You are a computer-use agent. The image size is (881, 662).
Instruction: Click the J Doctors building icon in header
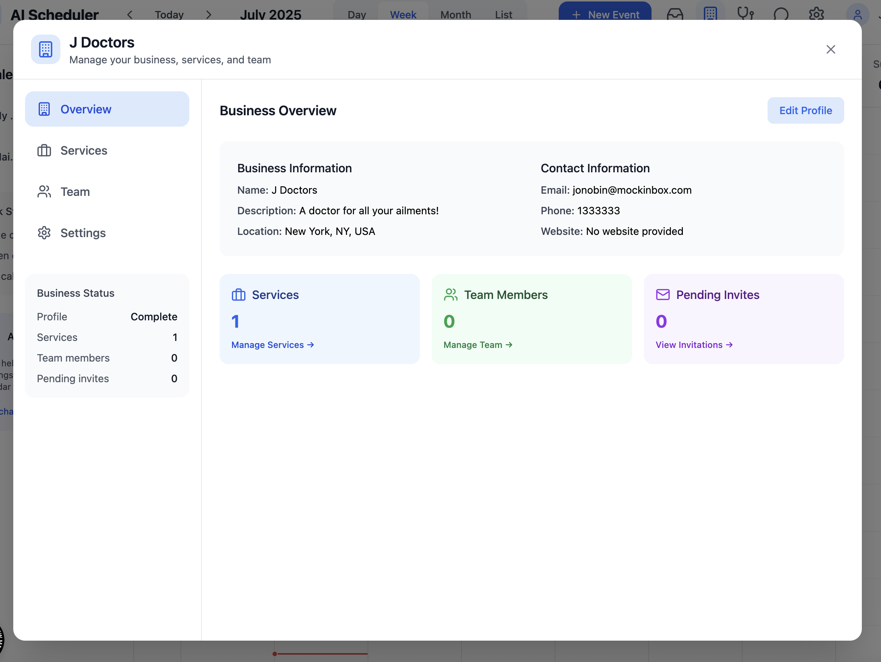click(x=45, y=49)
